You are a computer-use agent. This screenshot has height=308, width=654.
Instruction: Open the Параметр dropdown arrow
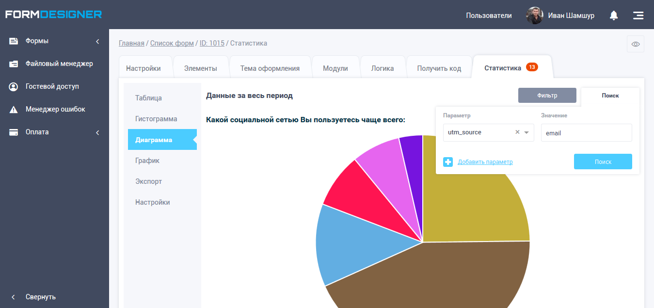526,132
